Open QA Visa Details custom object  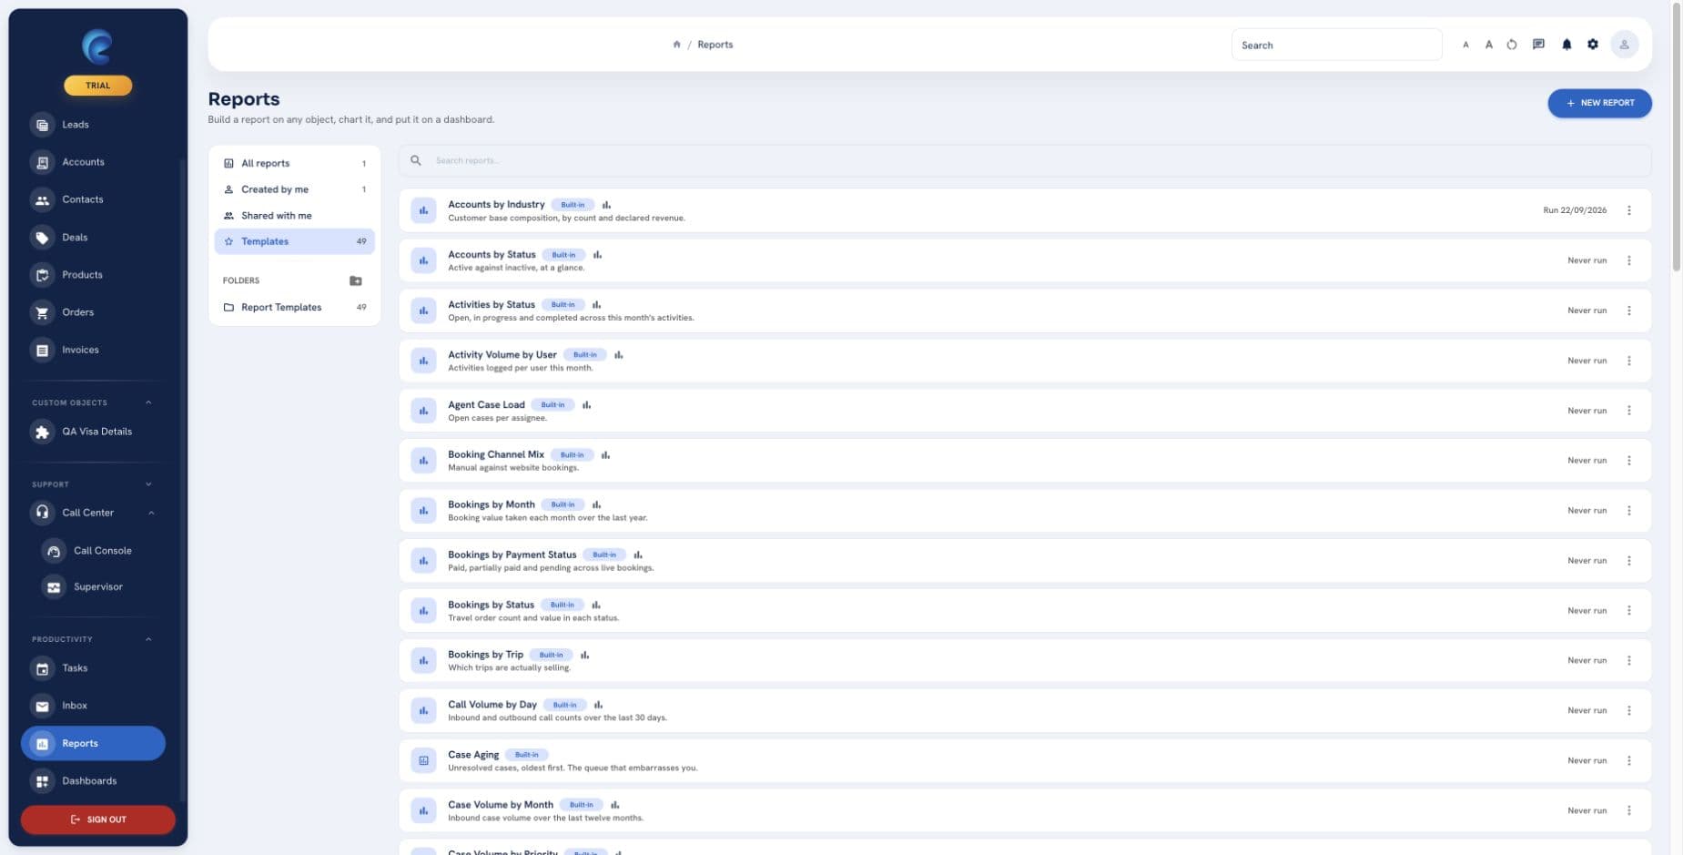click(93, 432)
